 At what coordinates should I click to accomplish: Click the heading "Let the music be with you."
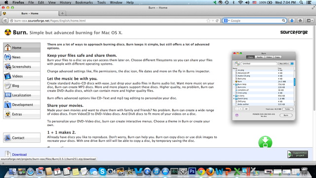[72, 79]
